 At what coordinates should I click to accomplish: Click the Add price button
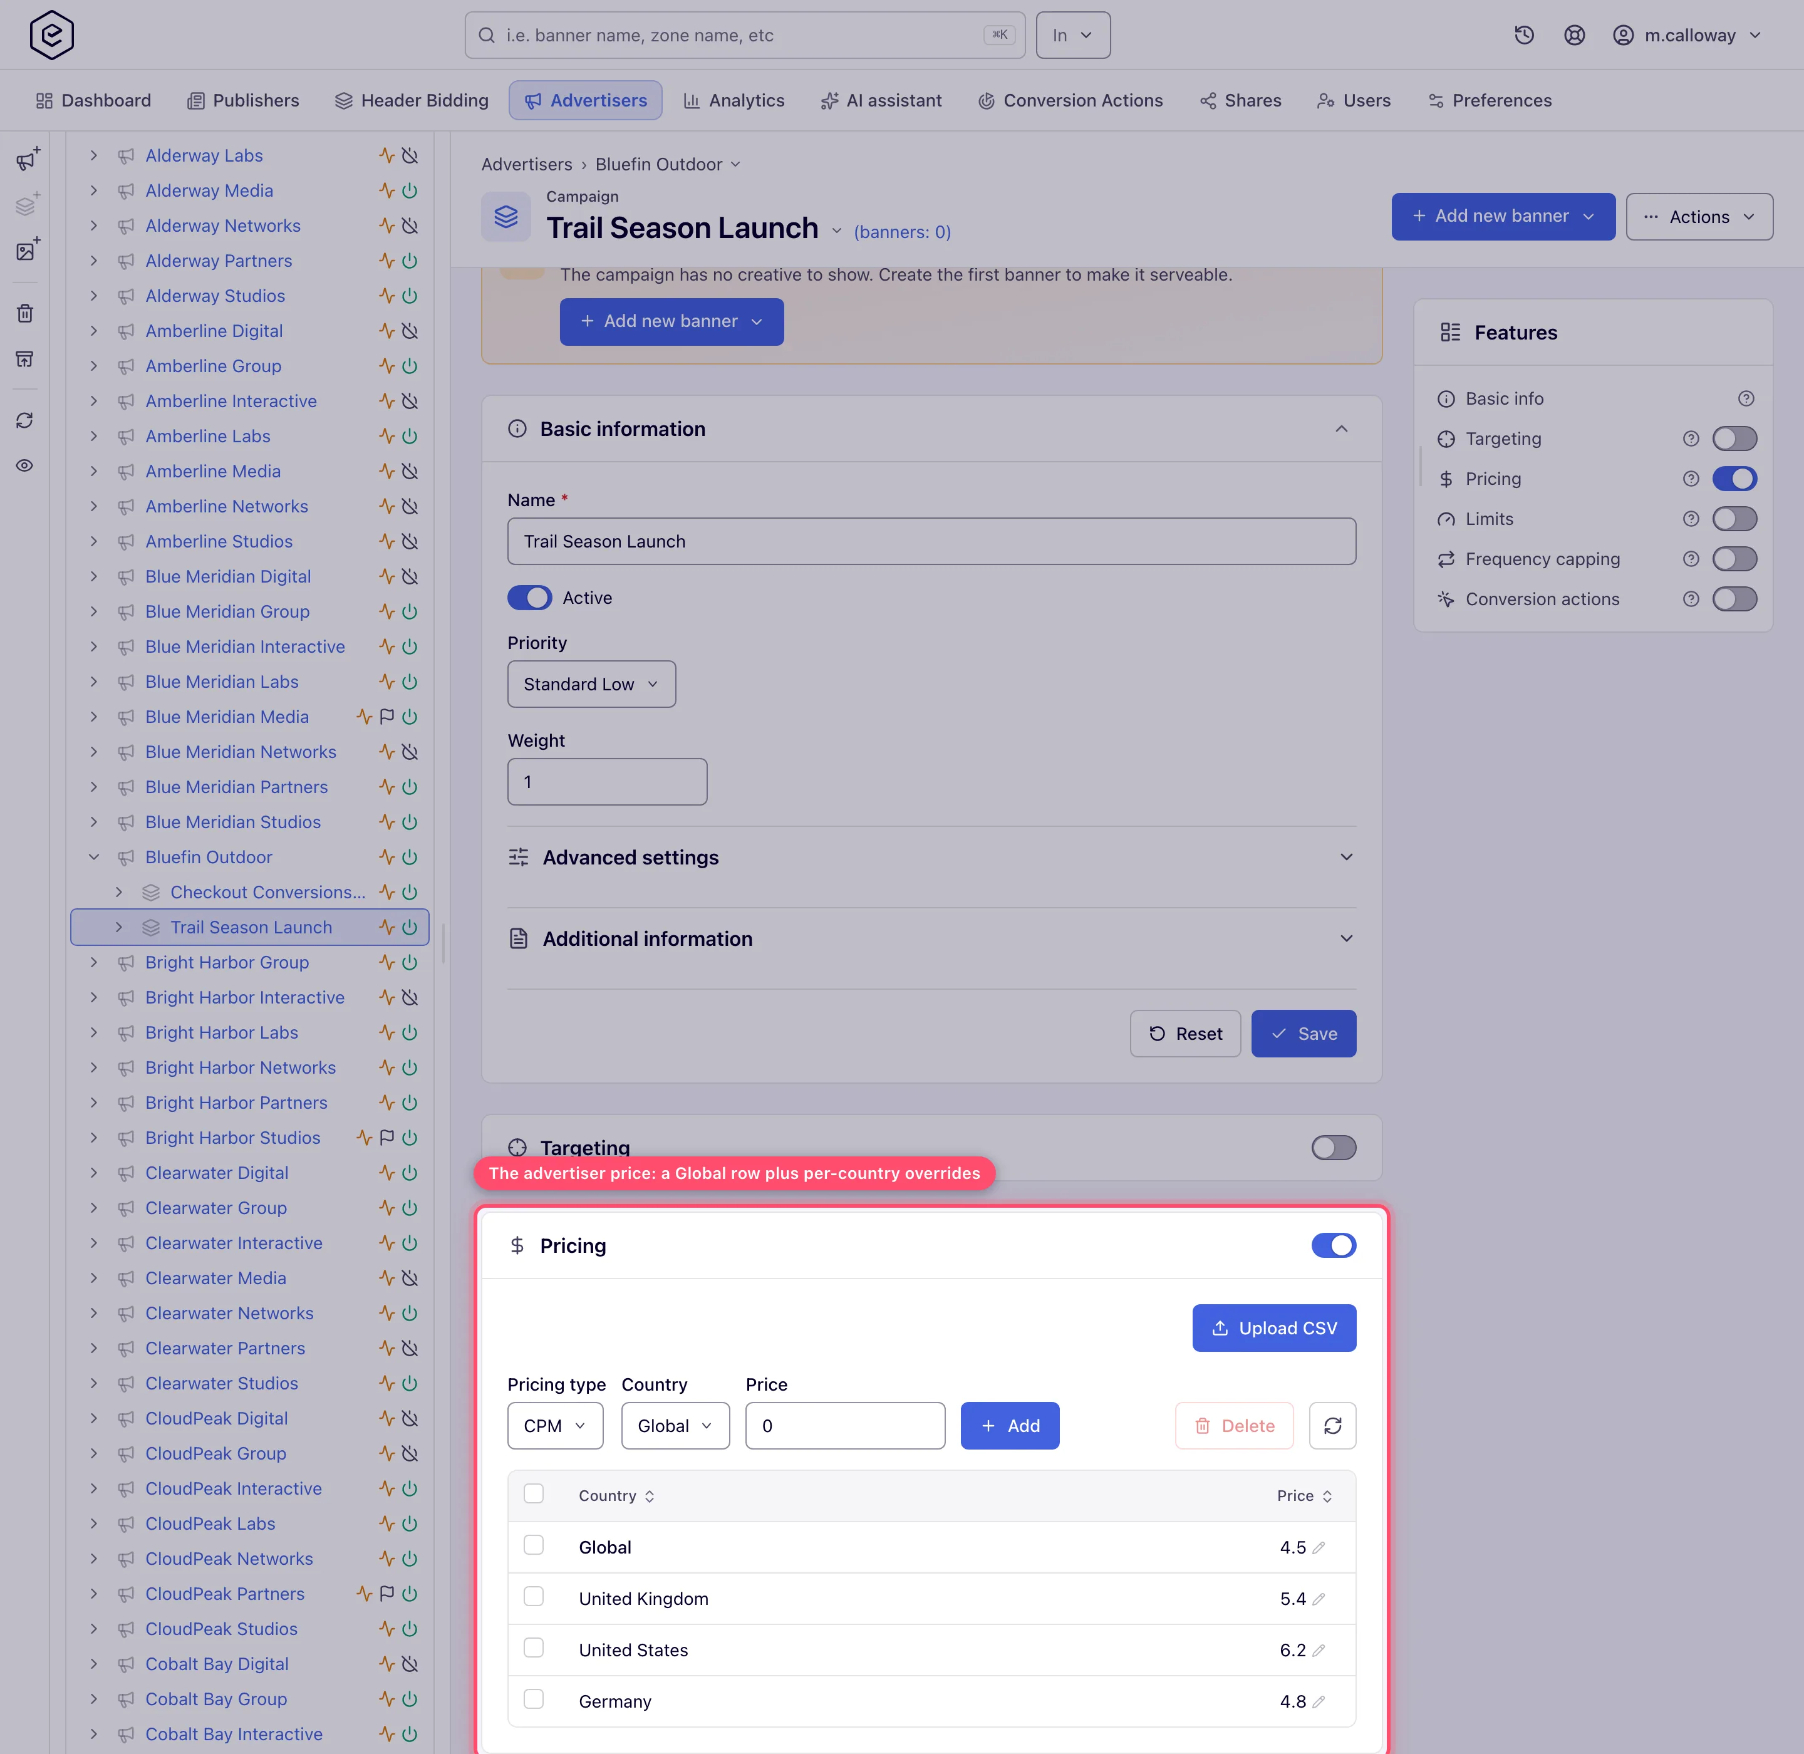click(1010, 1426)
